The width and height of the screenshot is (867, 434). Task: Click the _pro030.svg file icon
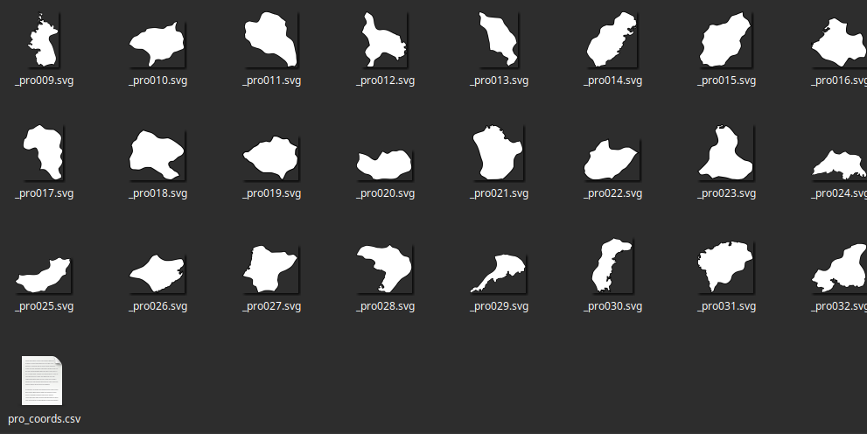pyautogui.click(x=612, y=265)
